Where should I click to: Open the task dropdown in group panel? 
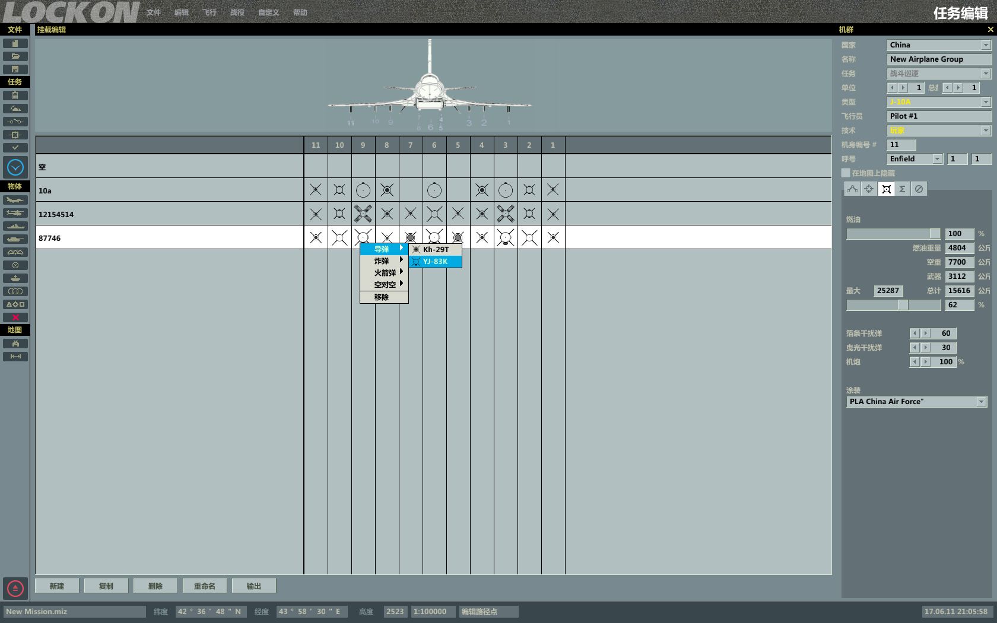[x=939, y=74]
